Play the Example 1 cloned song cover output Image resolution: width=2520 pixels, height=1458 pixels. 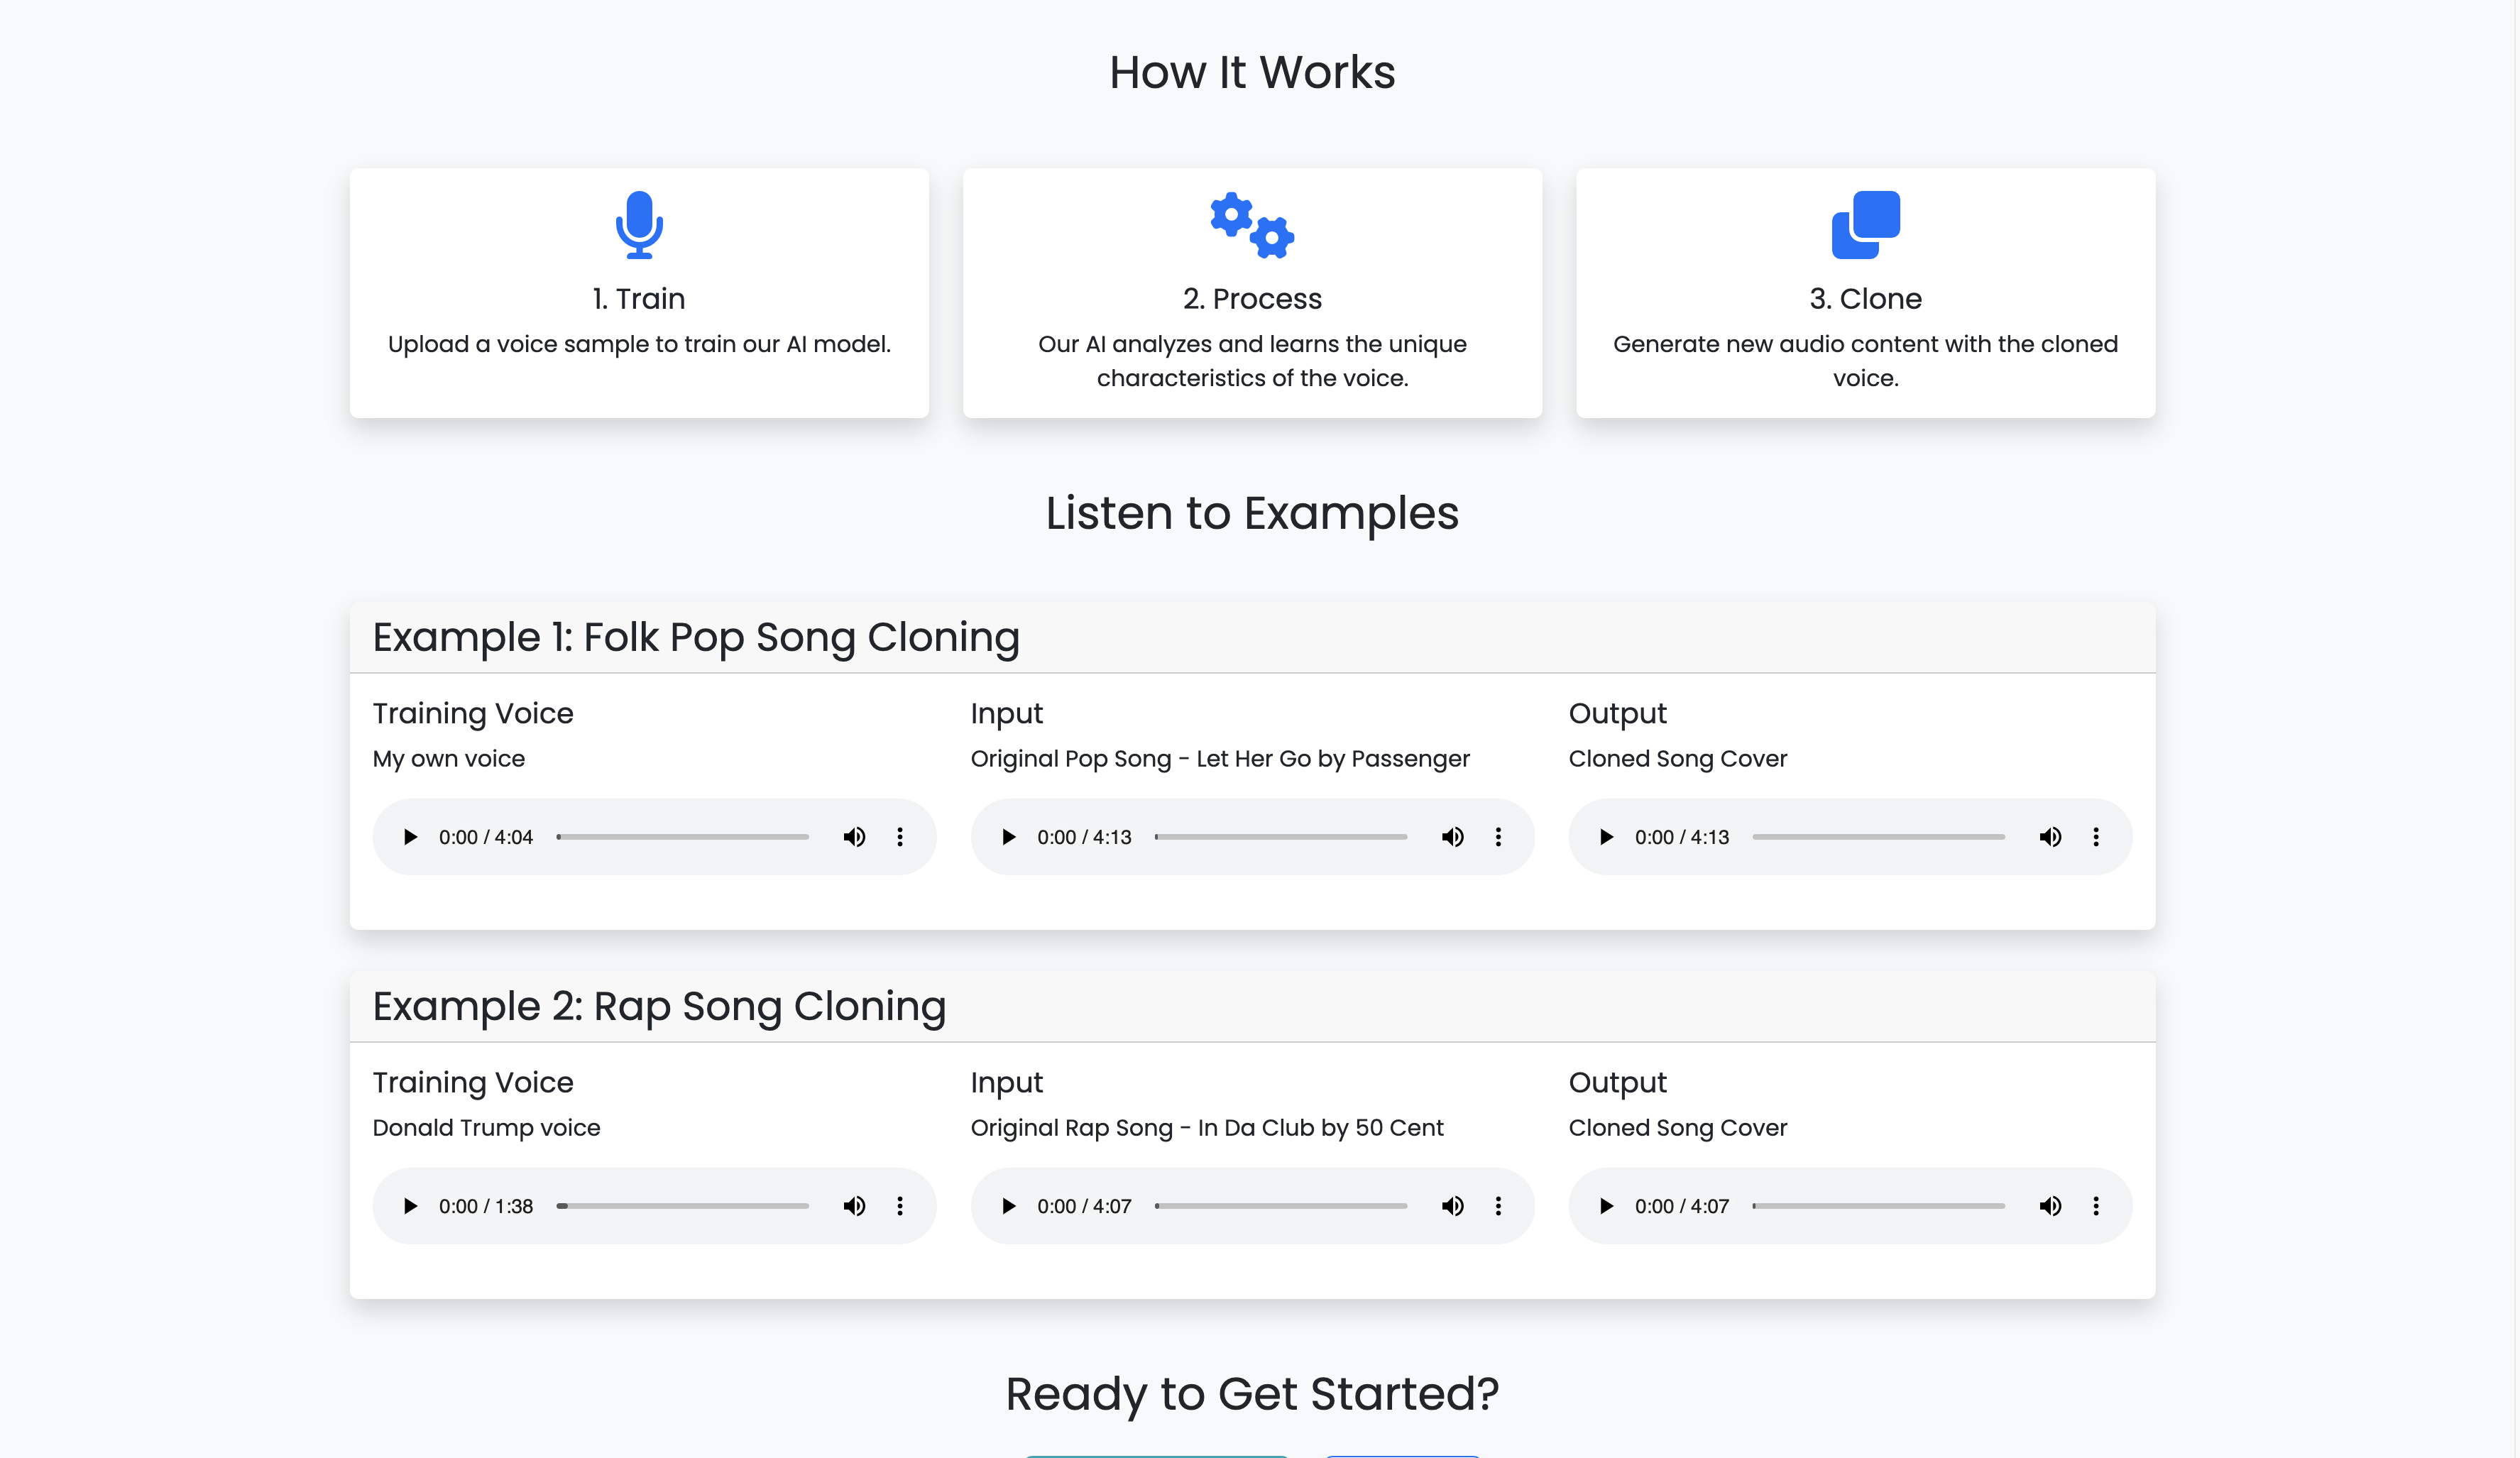point(1606,837)
